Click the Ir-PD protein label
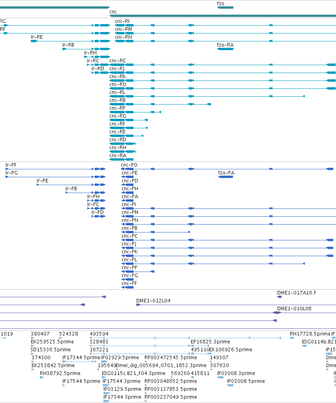The height and width of the screenshot is (403, 336). pos(98,212)
